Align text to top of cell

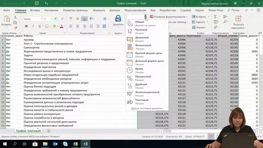(x=71, y=18)
